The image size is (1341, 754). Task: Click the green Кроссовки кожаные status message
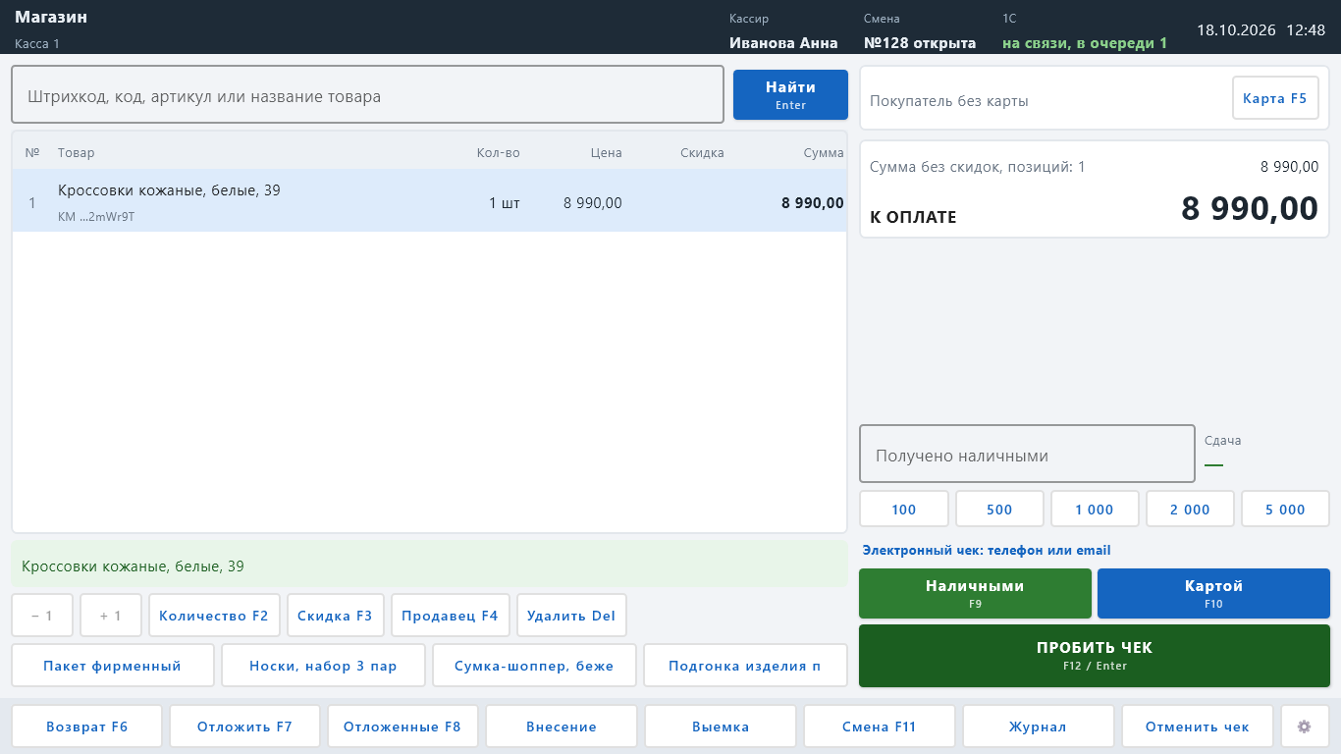(x=429, y=565)
